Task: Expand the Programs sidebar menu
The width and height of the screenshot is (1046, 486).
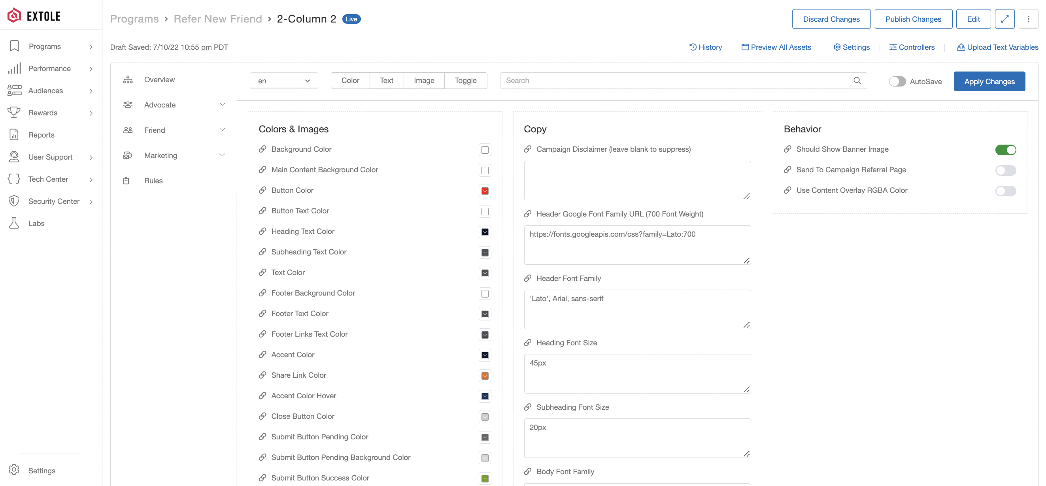Action: [x=91, y=47]
